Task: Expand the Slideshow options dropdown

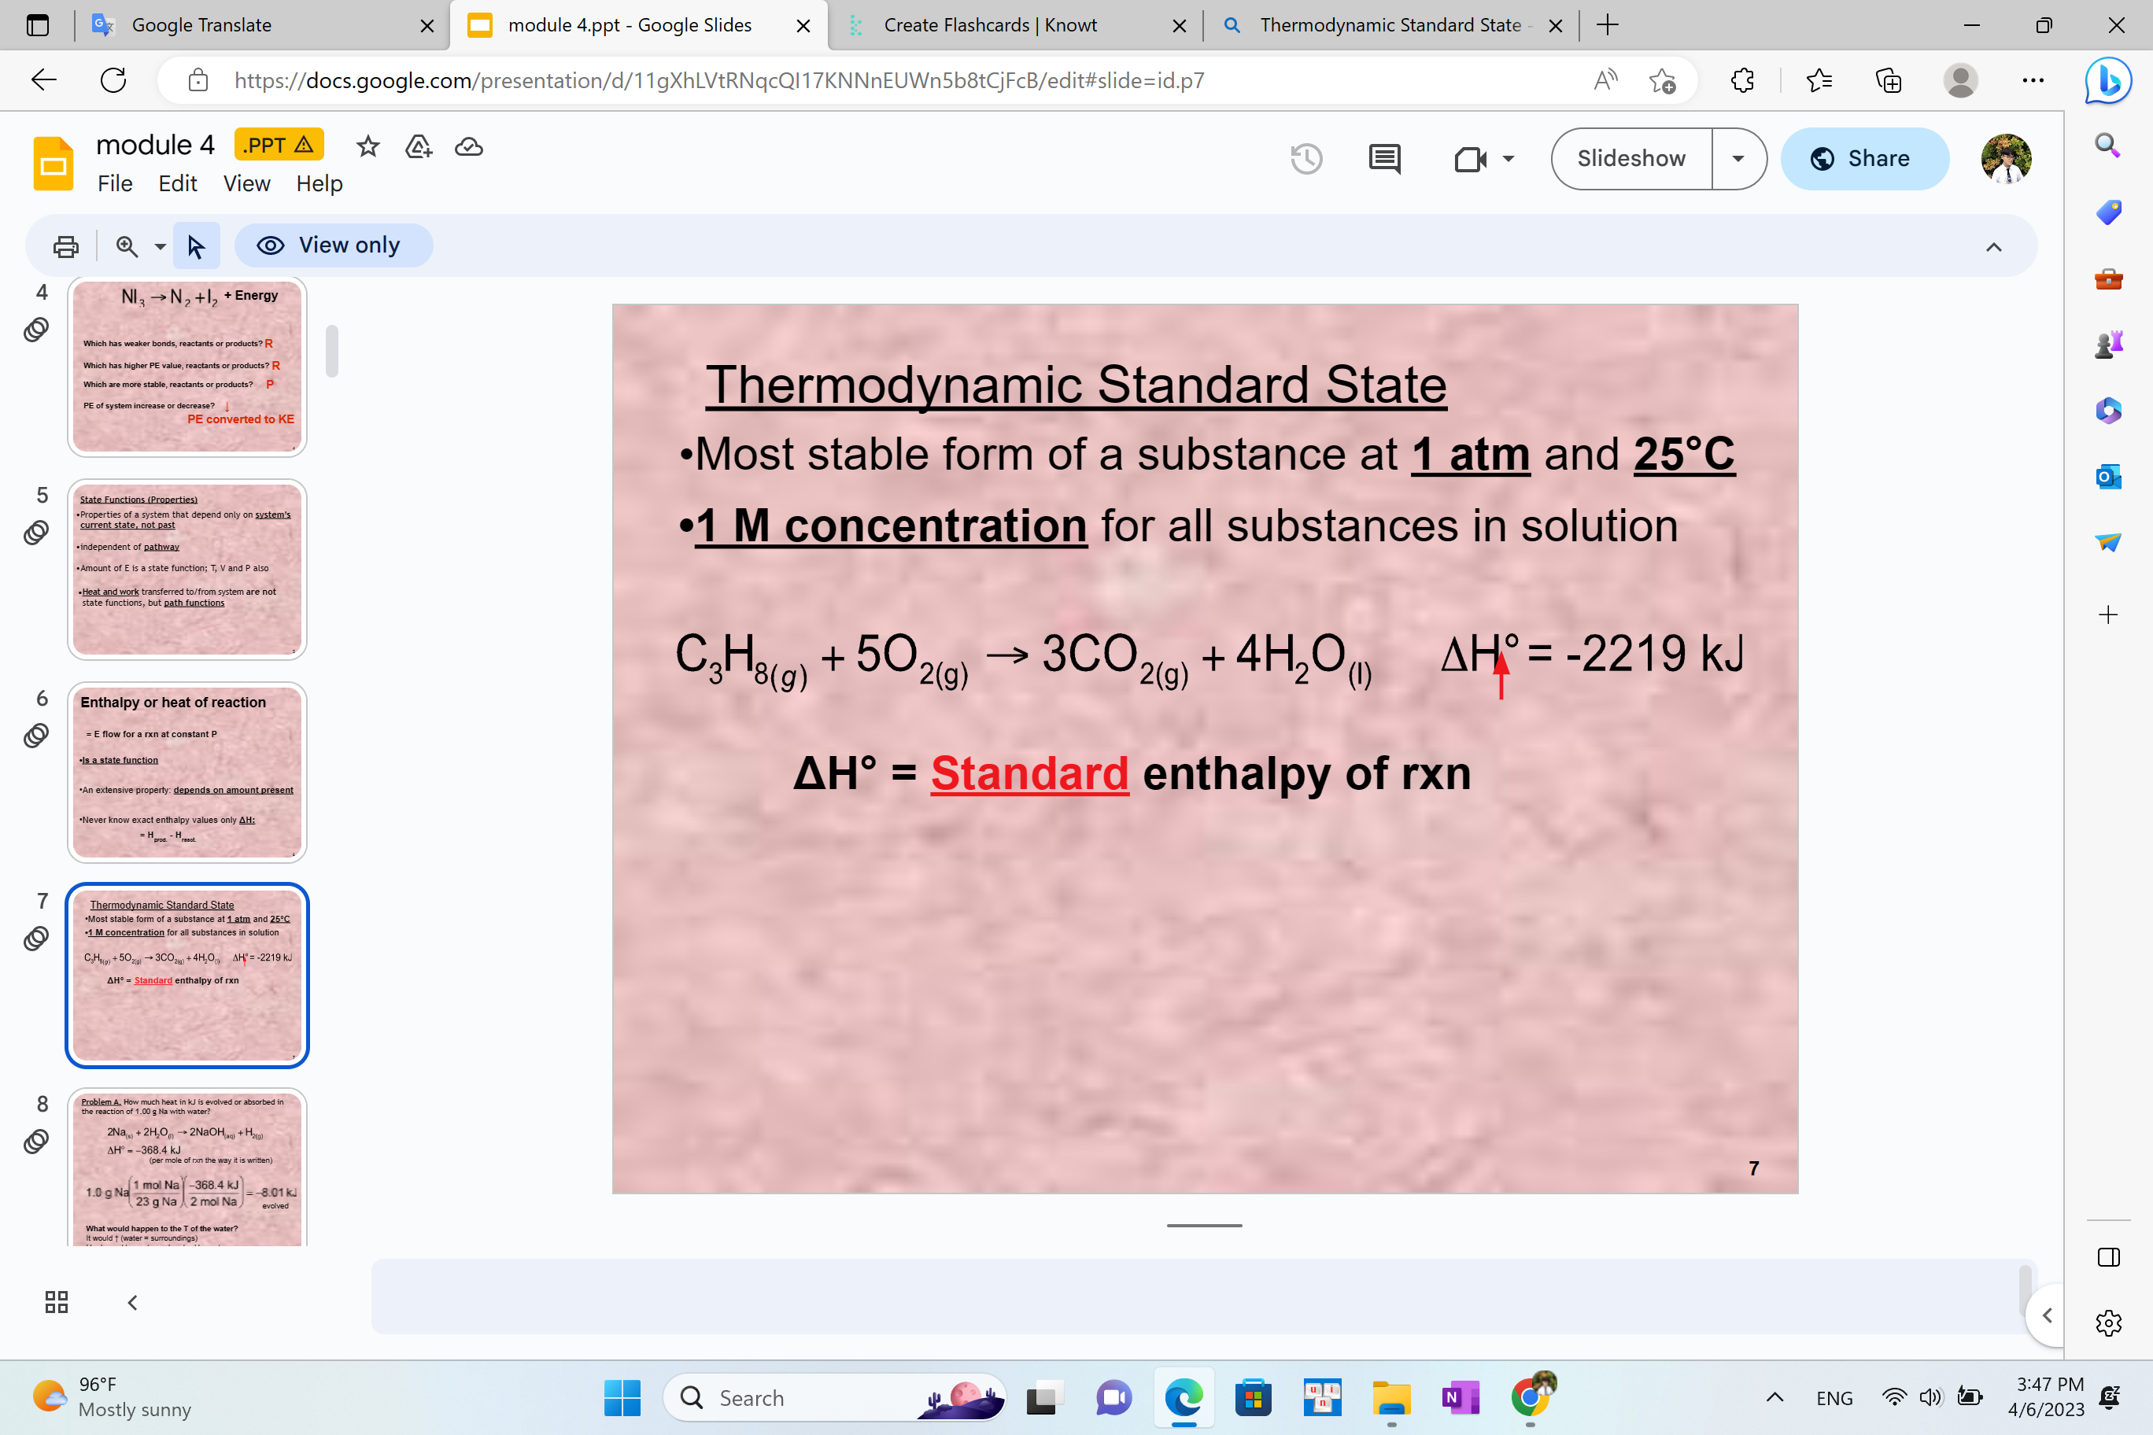Action: click(x=1738, y=158)
